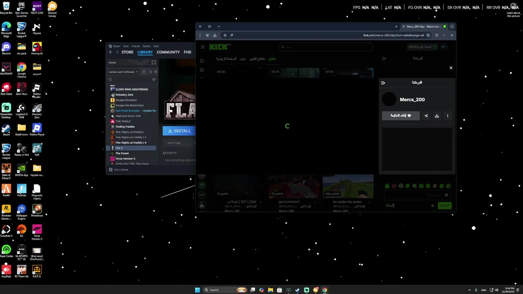Click the Steam library search magnifier icon
523x294 pixels.
[x=110, y=80]
